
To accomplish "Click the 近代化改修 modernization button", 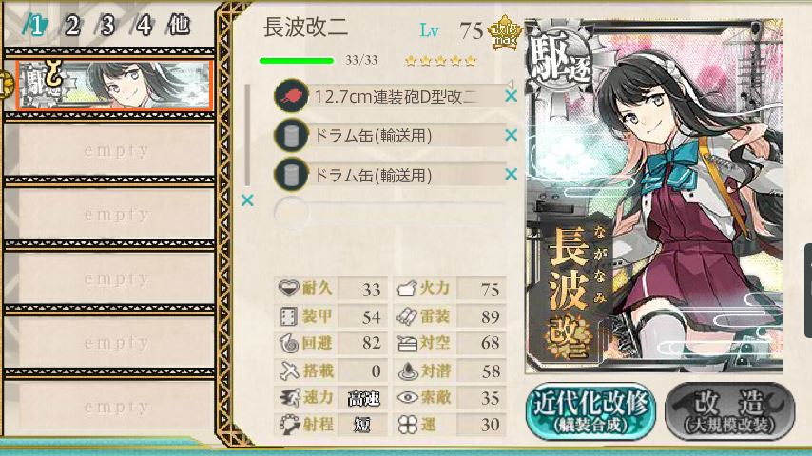I will pos(590,411).
